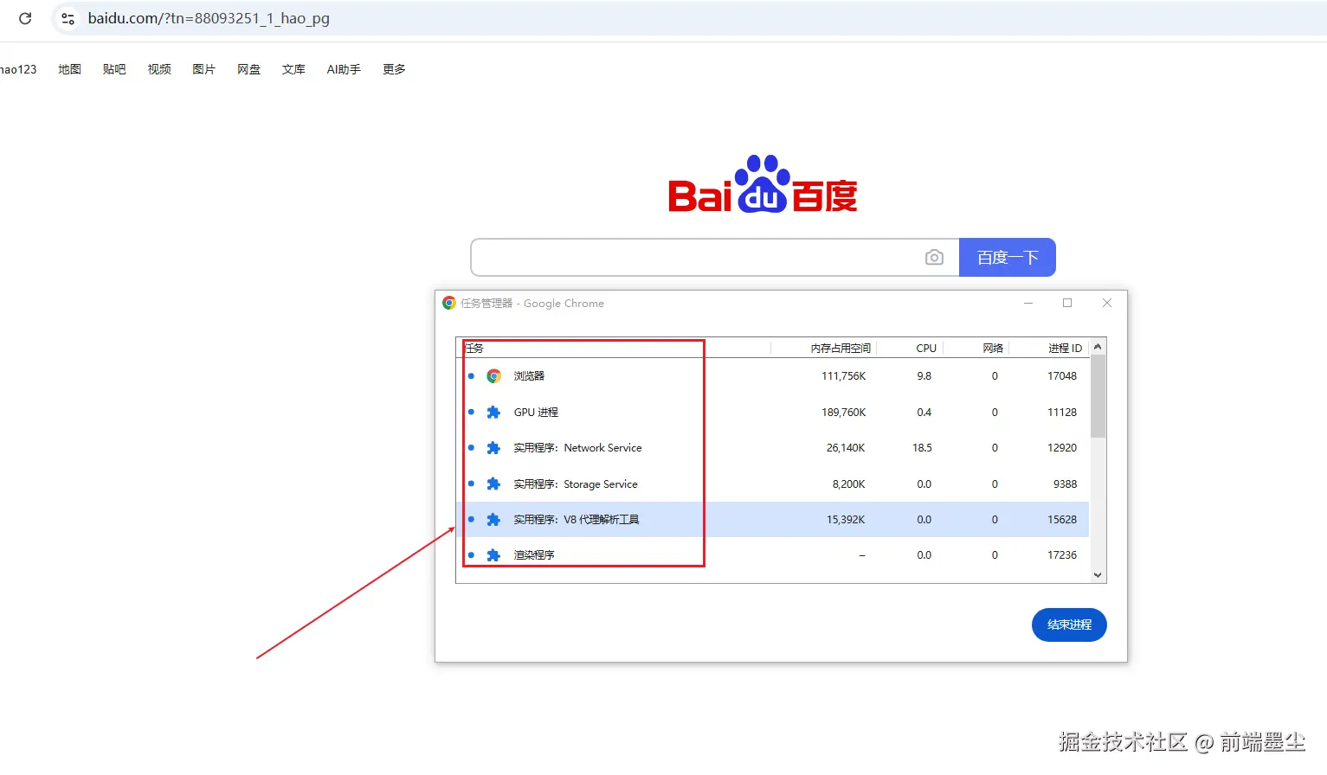This screenshot has height=775, width=1327.
Task: Click process ID 12920
Action: tap(1062, 448)
